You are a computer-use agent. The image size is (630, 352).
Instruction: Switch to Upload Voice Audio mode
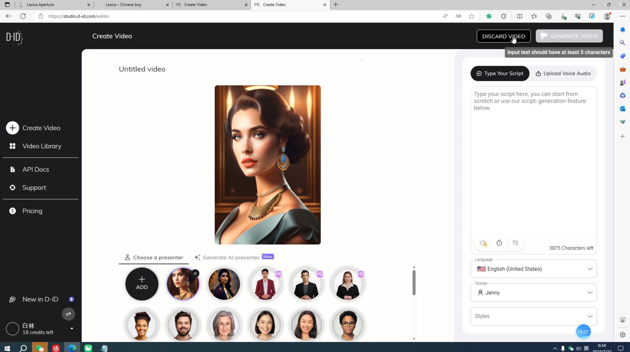(563, 73)
